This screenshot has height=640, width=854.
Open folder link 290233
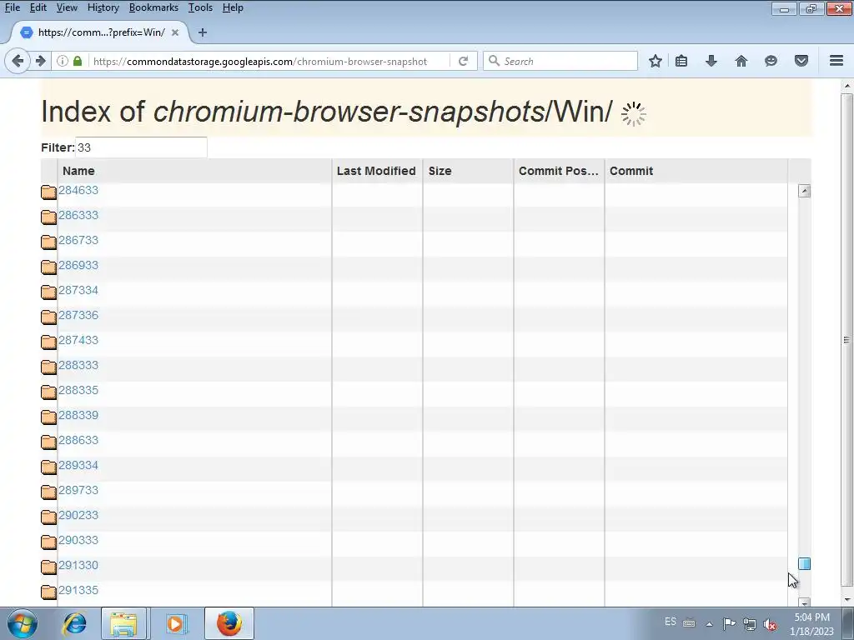tap(78, 515)
